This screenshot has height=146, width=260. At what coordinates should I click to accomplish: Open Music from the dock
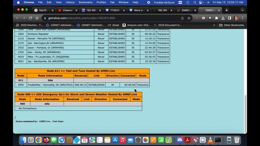123,140
